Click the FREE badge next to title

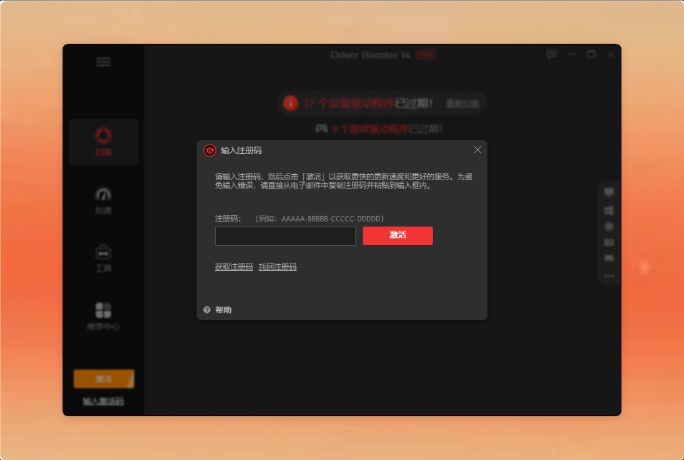coord(425,55)
